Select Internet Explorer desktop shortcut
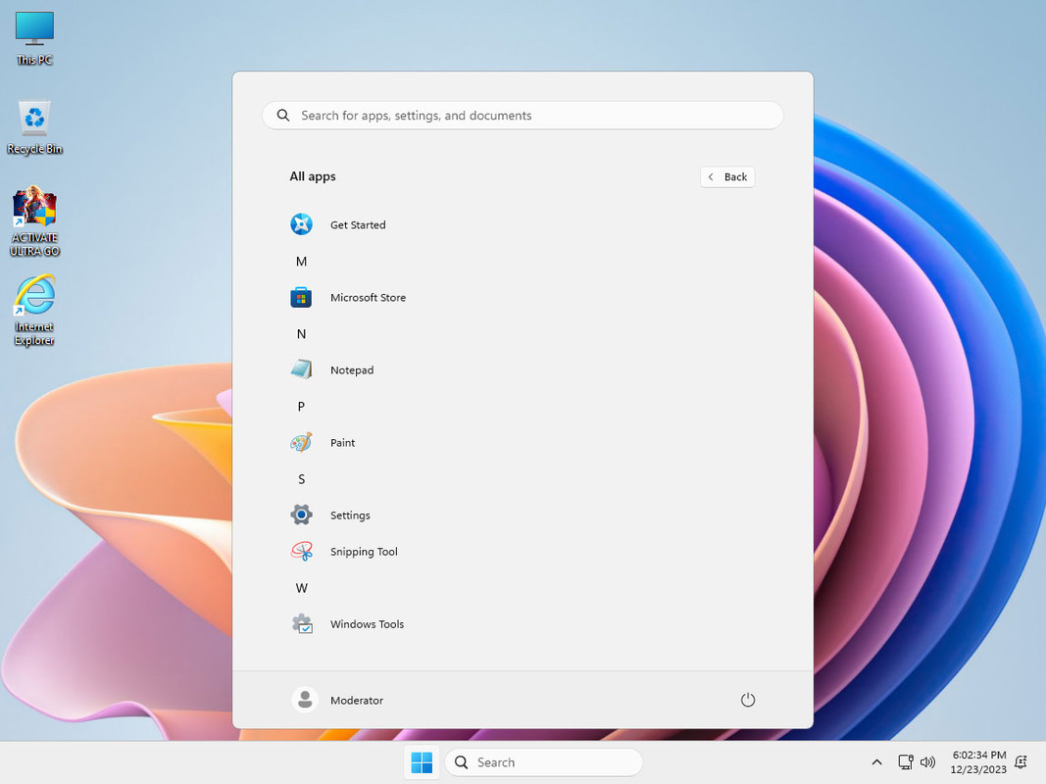Image resolution: width=1046 pixels, height=784 pixels. 34,311
